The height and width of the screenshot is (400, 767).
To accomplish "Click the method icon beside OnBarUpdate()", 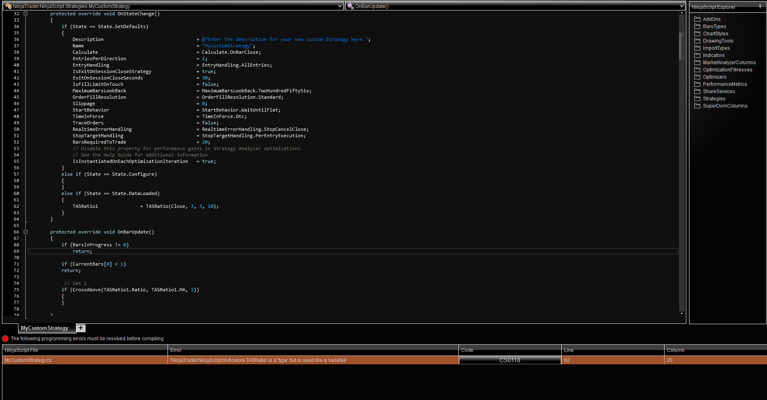I will click(x=350, y=6).
